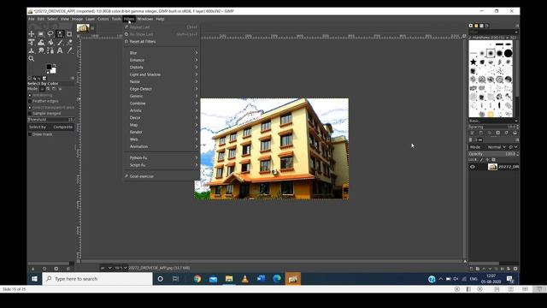Toggle the Antialiasing checkbox
Viewport: 547px width, 308px height.
pos(30,95)
